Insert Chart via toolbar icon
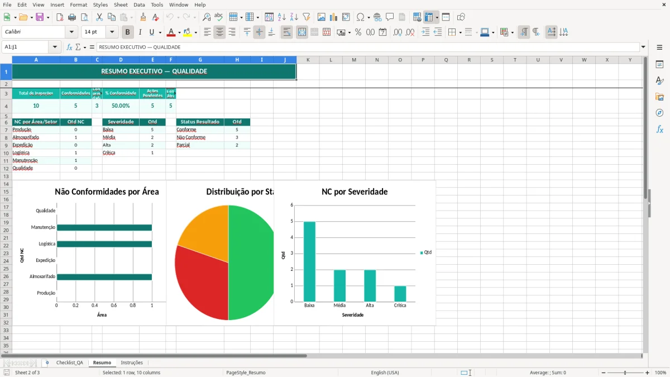The image size is (670, 377). click(x=334, y=17)
